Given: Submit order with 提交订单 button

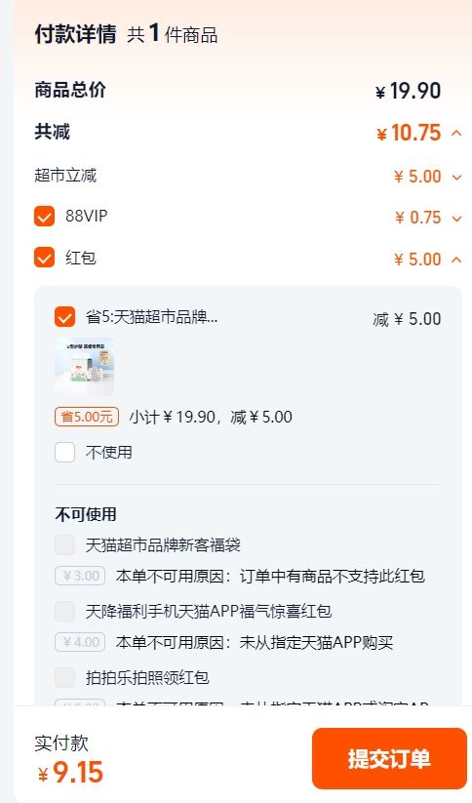Looking at the screenshot, I should [389, 758].
